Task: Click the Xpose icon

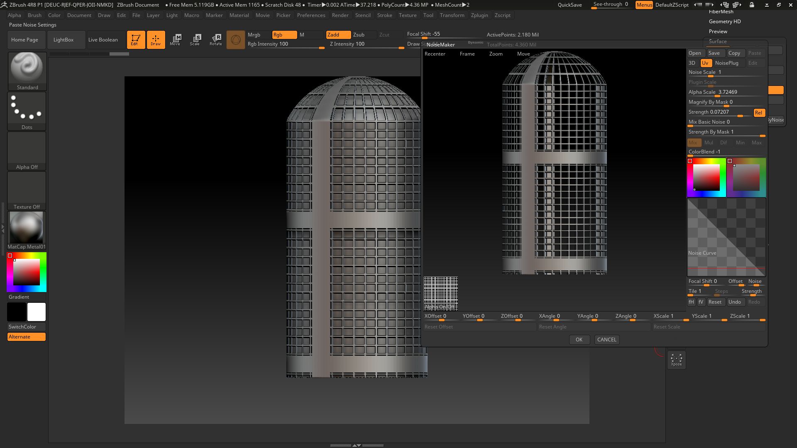Action: (677, 360)
